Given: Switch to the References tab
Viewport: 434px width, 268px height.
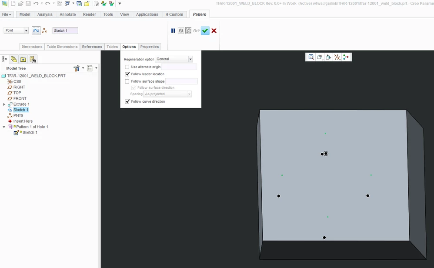Looking at the screenshot, I should click(x=92, y=47).
